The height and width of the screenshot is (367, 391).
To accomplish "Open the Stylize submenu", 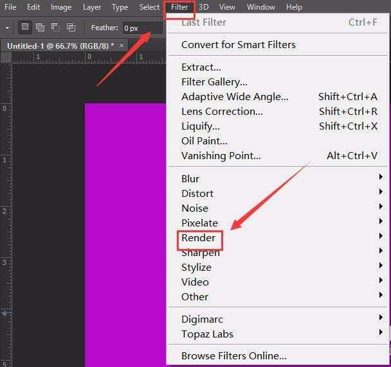I will pyautogui.click(x=196, y=268).
